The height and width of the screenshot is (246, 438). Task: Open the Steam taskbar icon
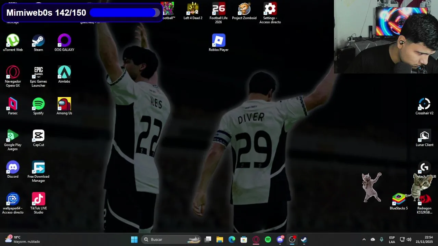pyautogui.click(x=304, y=240)
